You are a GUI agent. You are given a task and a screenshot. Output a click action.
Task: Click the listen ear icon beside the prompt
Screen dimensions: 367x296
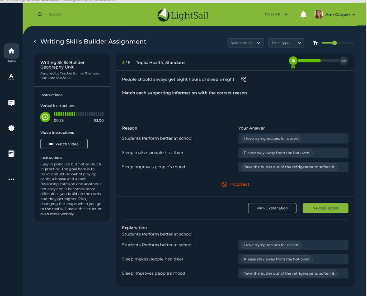tap(244, 79)
